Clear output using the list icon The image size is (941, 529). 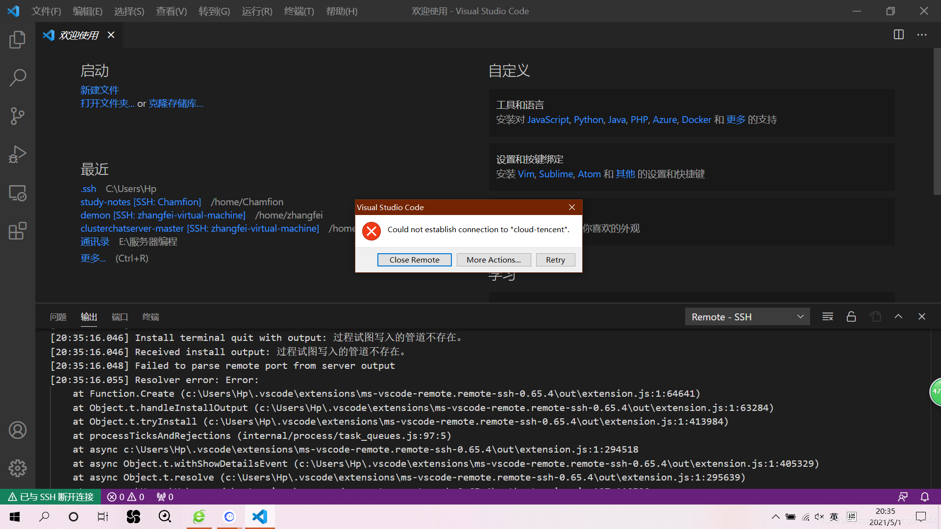(828, 317)
